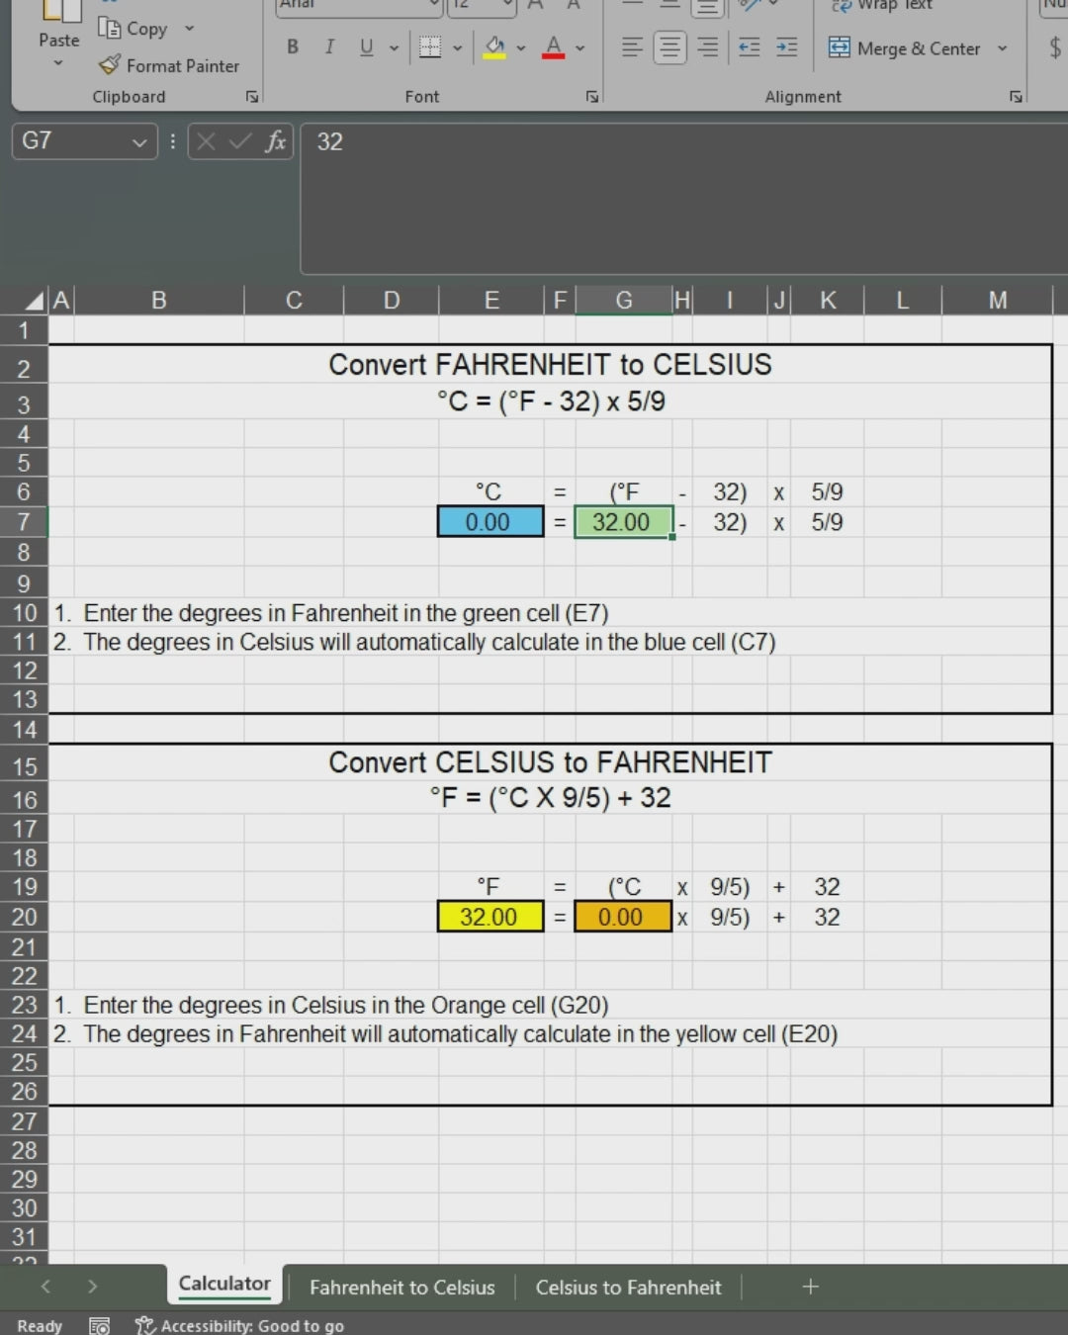The width and height of the screenshot is (1068, 1335).
Task: Open Alignment settings dialog launcher
Action: tap(1016, 97)
